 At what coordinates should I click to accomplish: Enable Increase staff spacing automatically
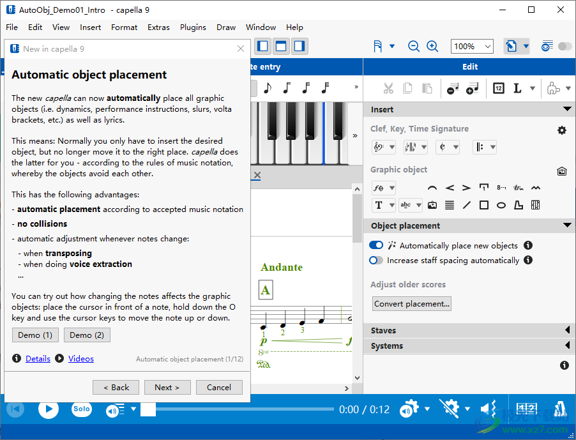[376, 261]
